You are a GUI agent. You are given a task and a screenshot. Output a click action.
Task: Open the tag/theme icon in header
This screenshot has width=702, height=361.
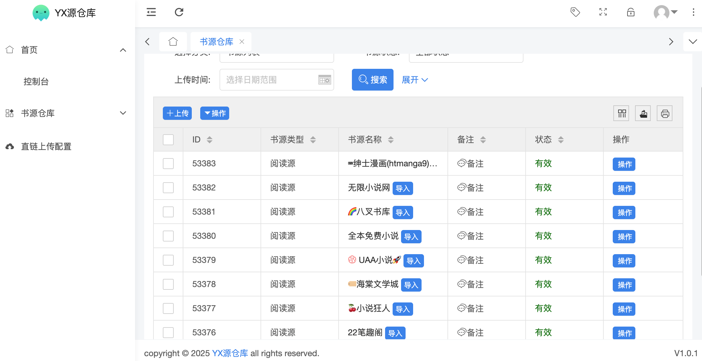pos(575,12)
